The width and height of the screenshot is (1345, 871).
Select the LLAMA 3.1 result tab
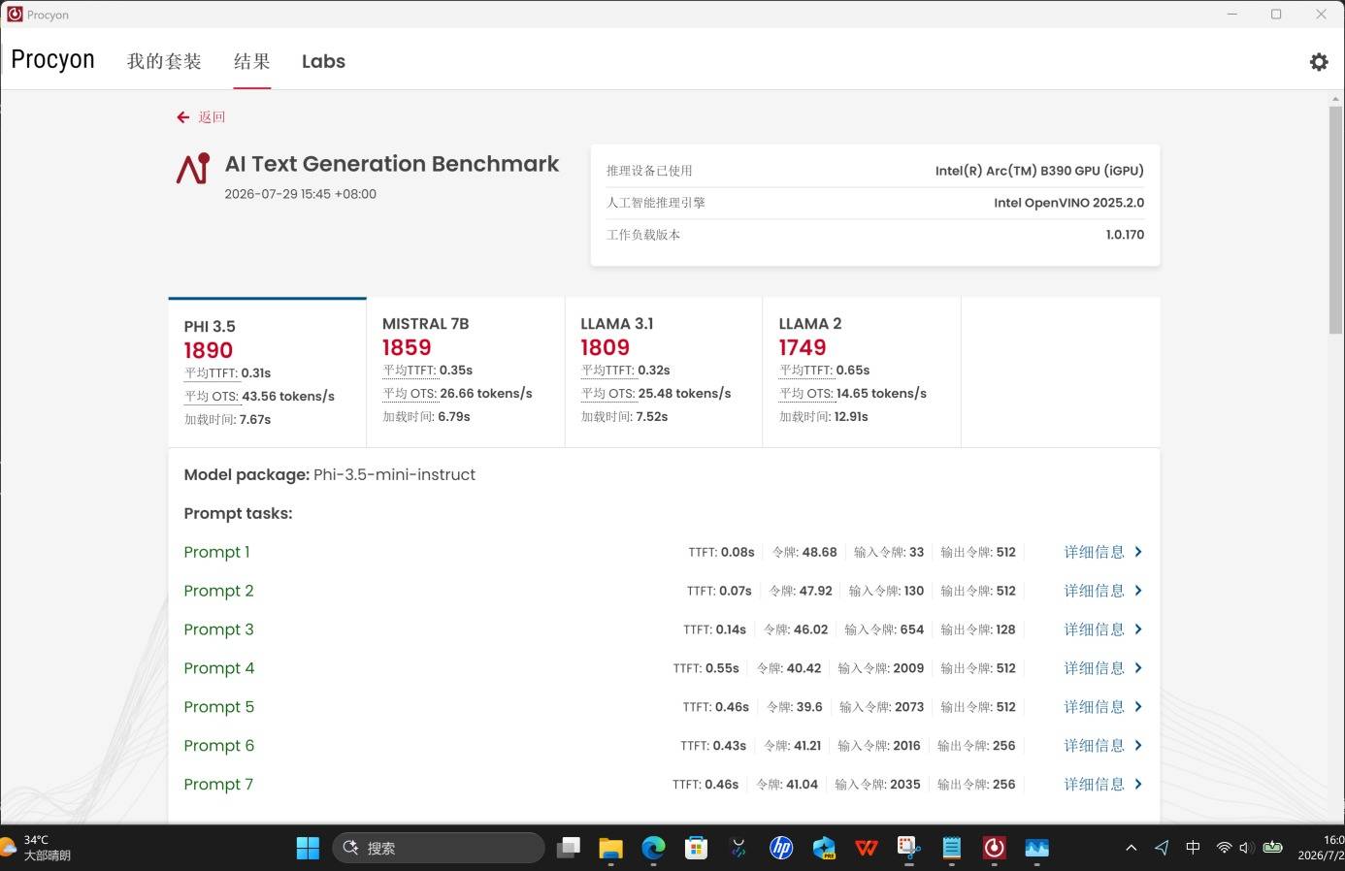point(664,372)
